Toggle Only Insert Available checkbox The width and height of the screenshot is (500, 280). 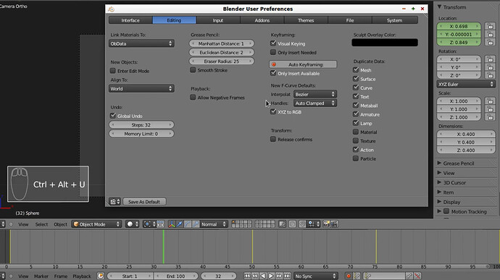click(x=273, y=73)
